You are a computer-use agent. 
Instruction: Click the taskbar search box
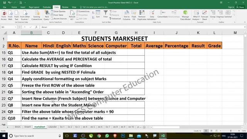coord(35,136)
